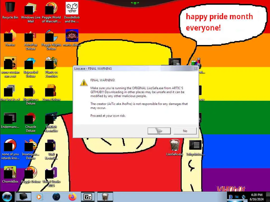Select the Plants vs Zombies icon
This screenshot has width=270, height=202.
pos(51,67)
